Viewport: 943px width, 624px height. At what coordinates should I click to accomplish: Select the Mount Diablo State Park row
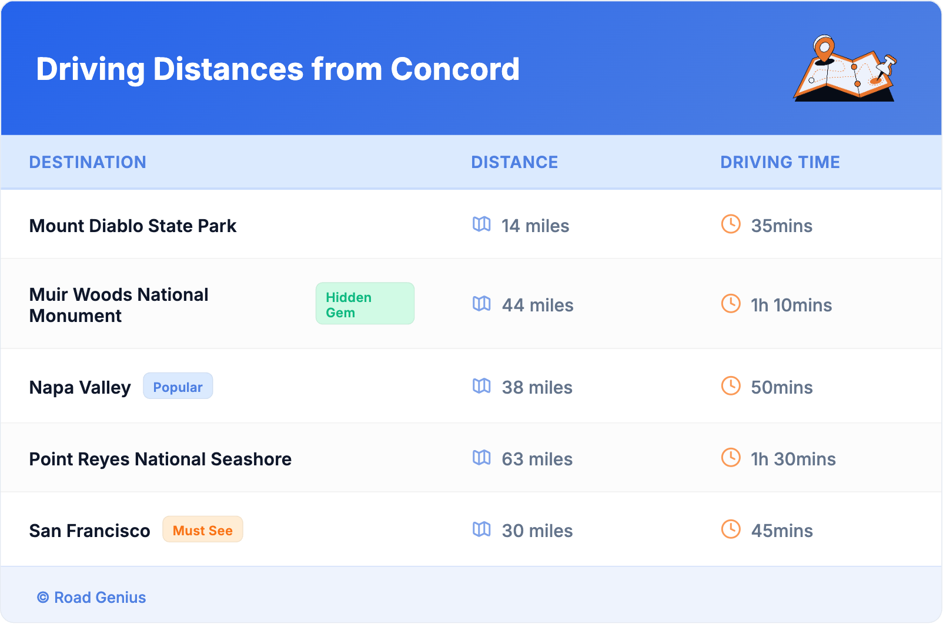coord(133,226)
